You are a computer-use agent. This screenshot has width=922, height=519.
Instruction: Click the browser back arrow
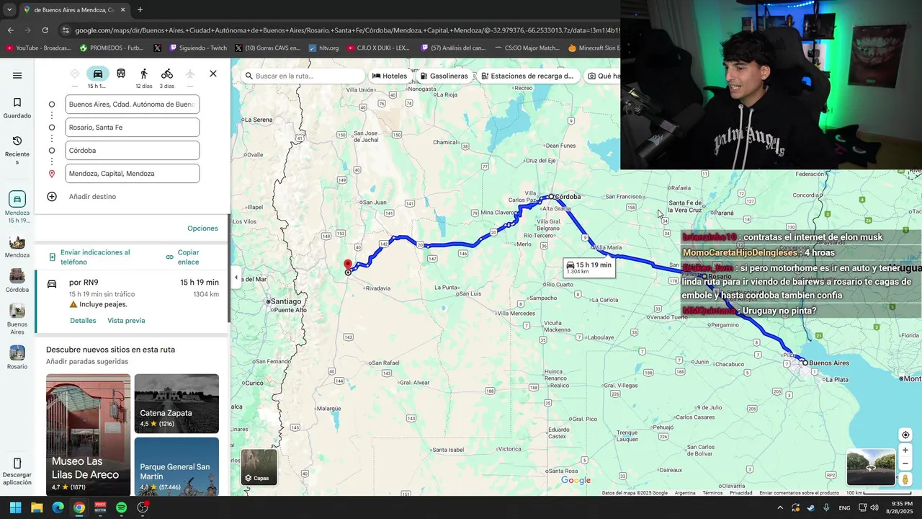10,30
